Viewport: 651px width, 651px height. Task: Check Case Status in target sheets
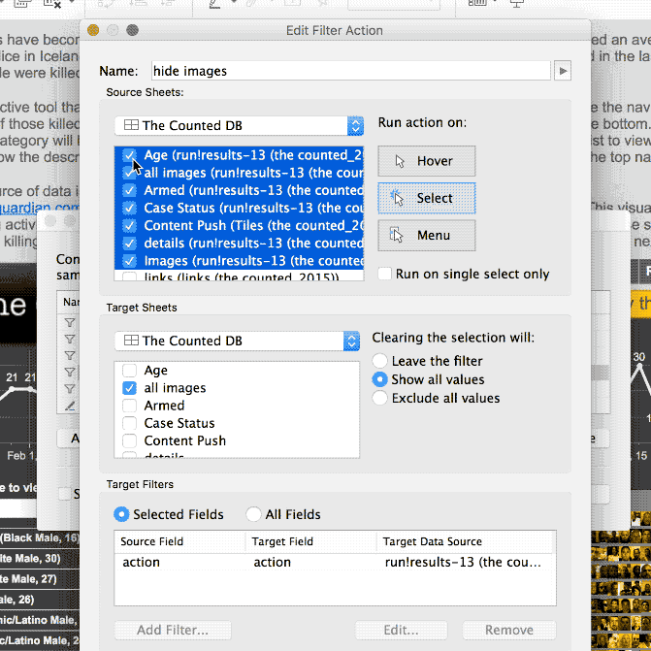(130, 423)
